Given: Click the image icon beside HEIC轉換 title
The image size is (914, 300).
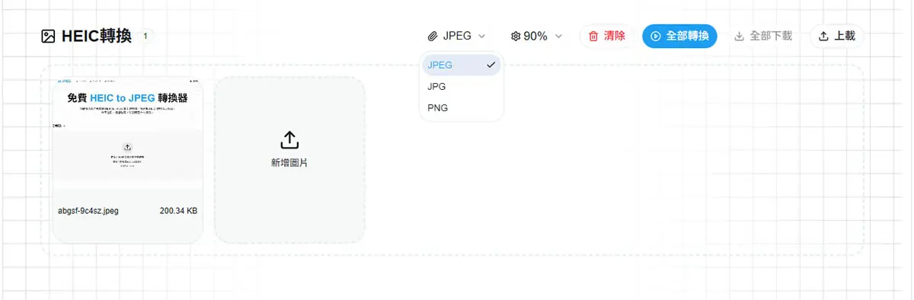Looking at the screenshot, I should pyautogui.click(x=48, y=36).
